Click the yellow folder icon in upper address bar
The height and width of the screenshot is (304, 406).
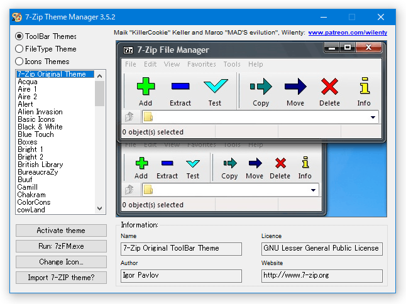pyautogui.click(x=148, y=117)
